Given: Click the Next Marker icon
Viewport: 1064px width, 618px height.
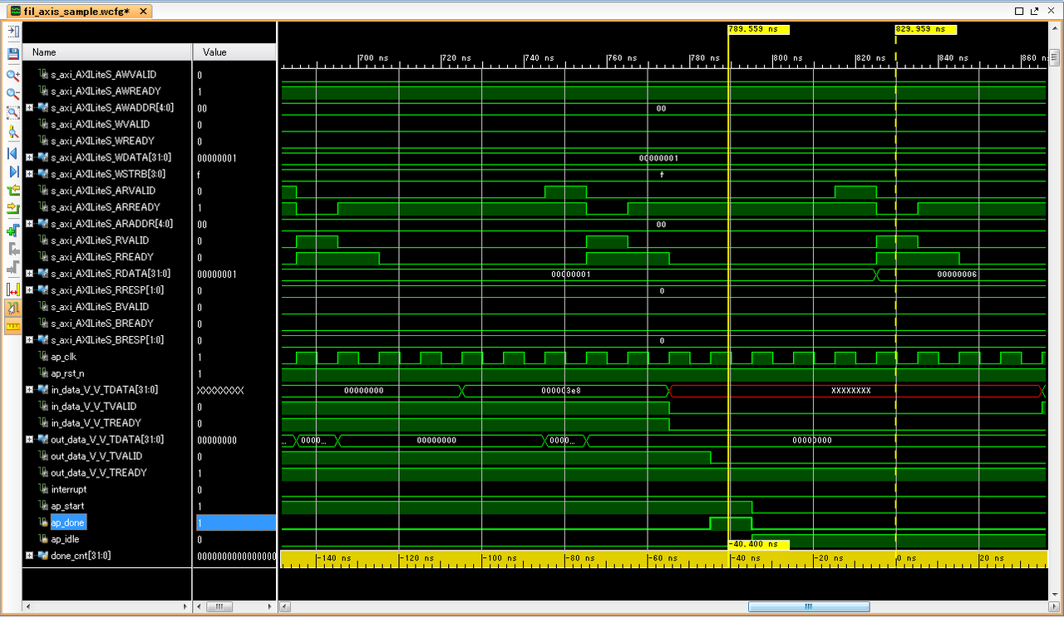Looking at the screenshot, I should click(x=12, y=269).
